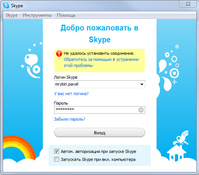Click the Skype logo icon in title bar
199x175 pixels.
point(6,5)
